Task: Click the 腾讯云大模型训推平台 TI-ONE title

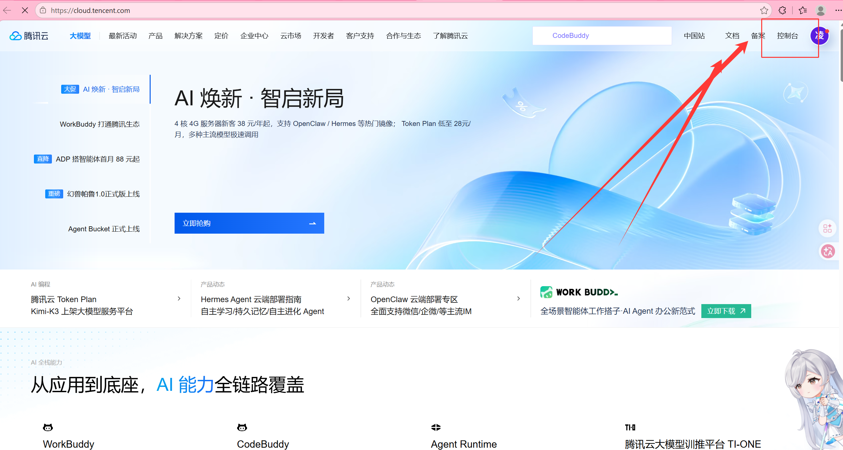Action: click(x=693, y=444)
